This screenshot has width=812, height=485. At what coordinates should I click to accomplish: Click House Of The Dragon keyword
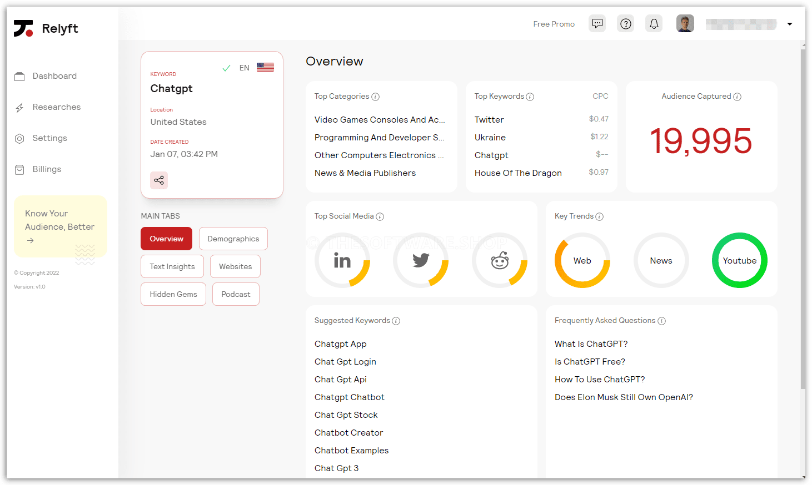pos(518,173)
